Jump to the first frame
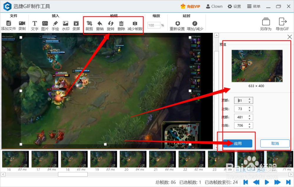Image resolution: width=294 pixels, height=187 pixels. point(245,182)
